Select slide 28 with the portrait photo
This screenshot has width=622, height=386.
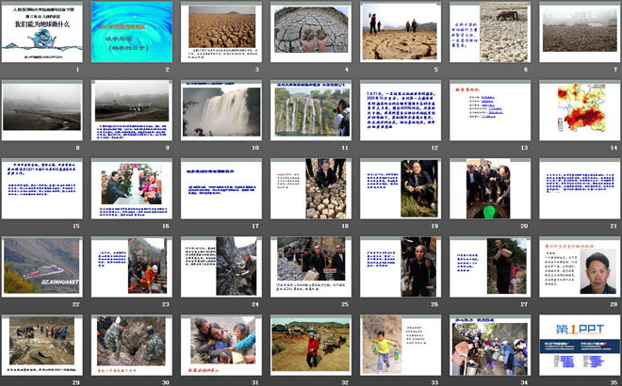577,266
